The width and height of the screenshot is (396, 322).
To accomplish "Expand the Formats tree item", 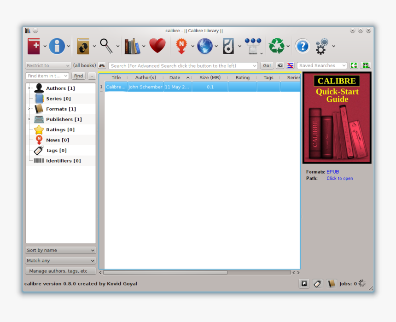I will [x=29, y=109].
